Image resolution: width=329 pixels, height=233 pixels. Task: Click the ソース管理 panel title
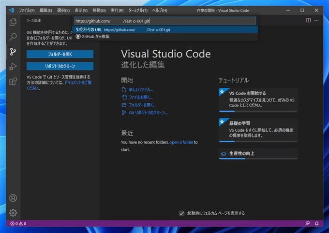tap(33, 20)
